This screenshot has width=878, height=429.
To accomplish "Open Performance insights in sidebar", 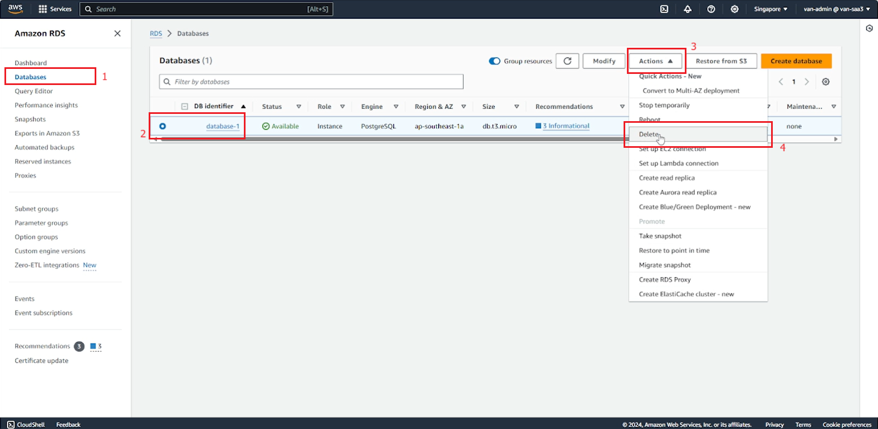I will click(46, 105).
